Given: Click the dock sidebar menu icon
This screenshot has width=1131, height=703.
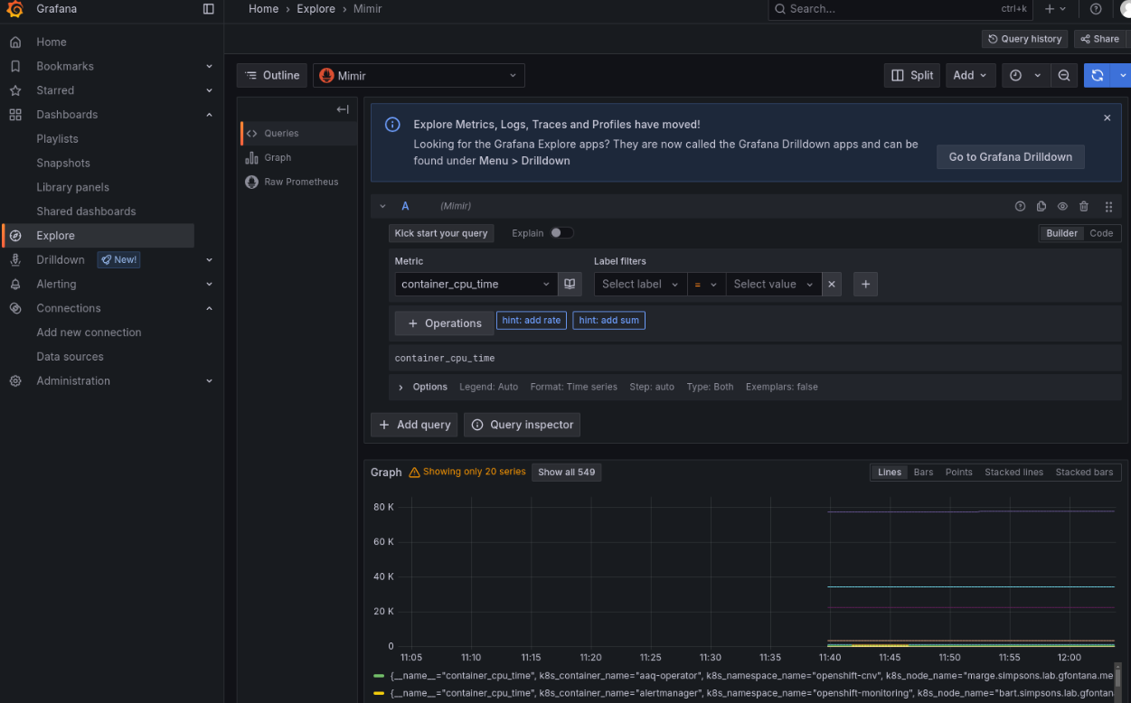Looking at the screenshot, I should point(209,9).
